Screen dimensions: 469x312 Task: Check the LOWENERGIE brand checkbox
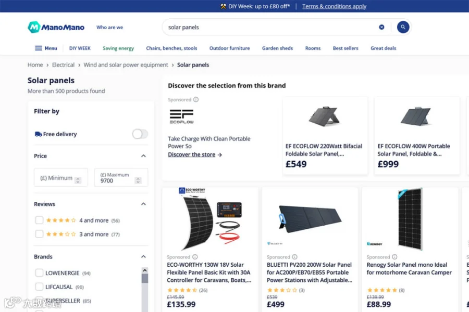[x=39, y=273]
